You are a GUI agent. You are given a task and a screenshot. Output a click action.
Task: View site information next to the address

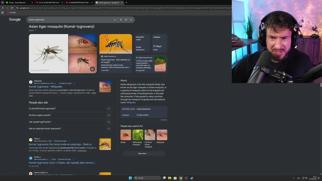pos(17,8)
